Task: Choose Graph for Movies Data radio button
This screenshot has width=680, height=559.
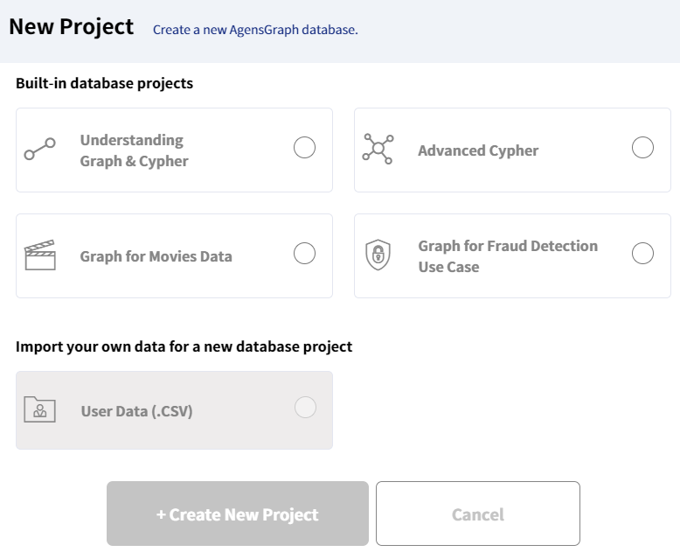Action: coord(304,254)
